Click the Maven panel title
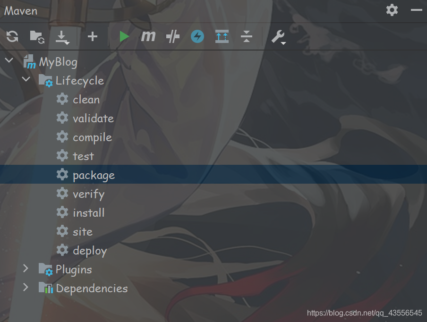This screenshot has height=322, width=427. [x=21, y=11]
